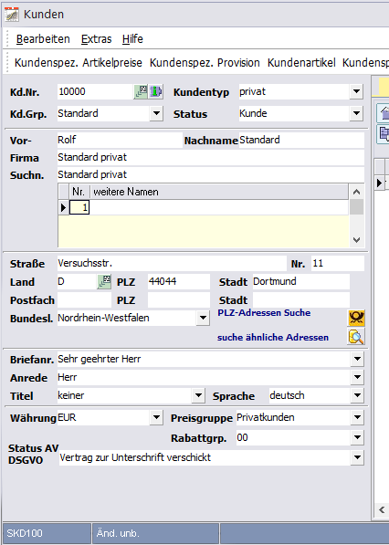Screen dimensions: 389x545
Task: Expand the Preisgruppe dropdown
Action: point(357,417)
